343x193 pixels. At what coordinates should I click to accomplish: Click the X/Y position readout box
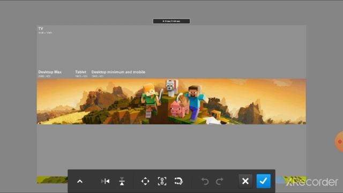point(171,21)
